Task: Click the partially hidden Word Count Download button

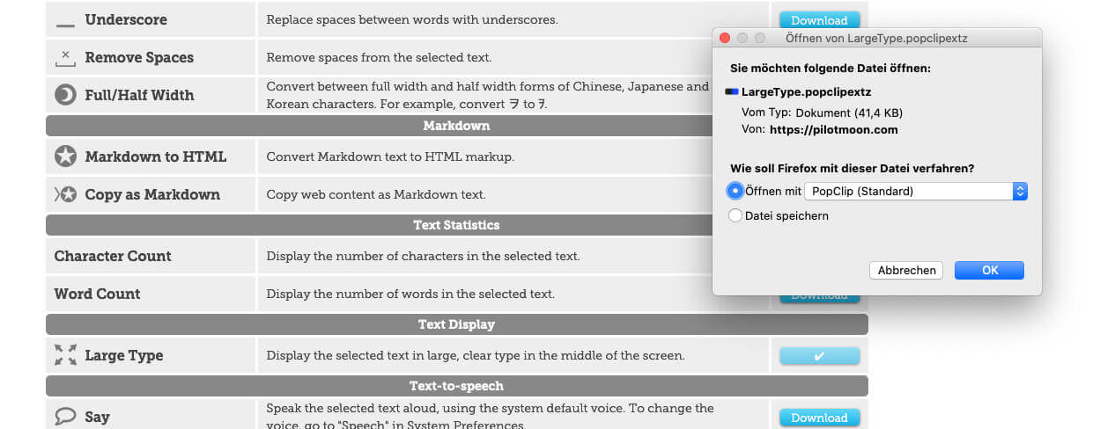Action: click(819, 299)
